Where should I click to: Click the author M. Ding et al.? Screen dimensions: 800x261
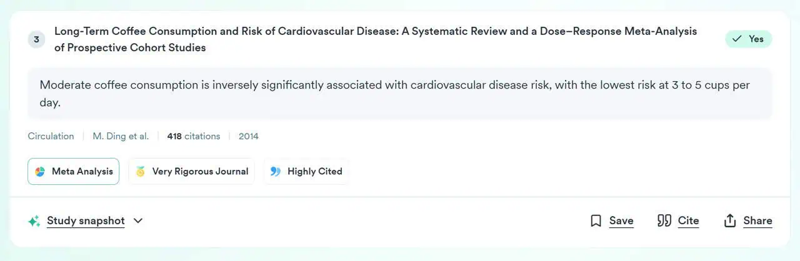coord(121,136)
